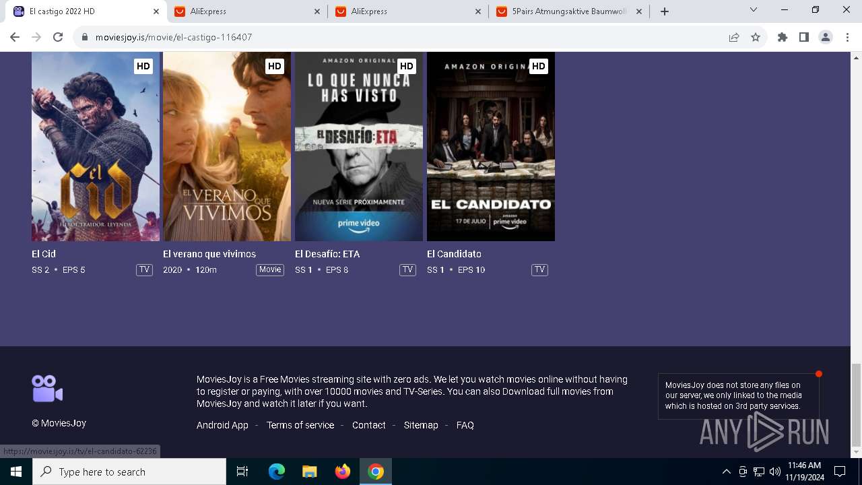Open the Android App footer link
This screenshot has height=485, width=862.
click(x=222, y=425)
